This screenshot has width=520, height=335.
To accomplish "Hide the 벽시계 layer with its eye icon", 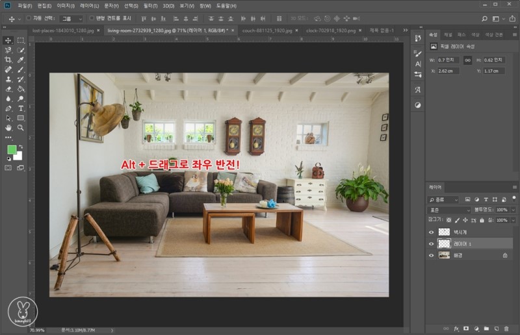I will point(431,232).
